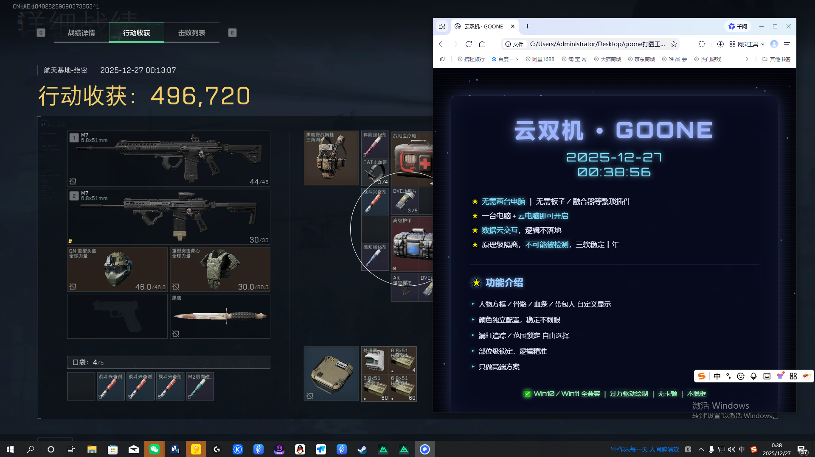This screenshot has height=457, width=815.
Task: Visit the 京东商城 bookmark
Action: [x=645, y=59]
